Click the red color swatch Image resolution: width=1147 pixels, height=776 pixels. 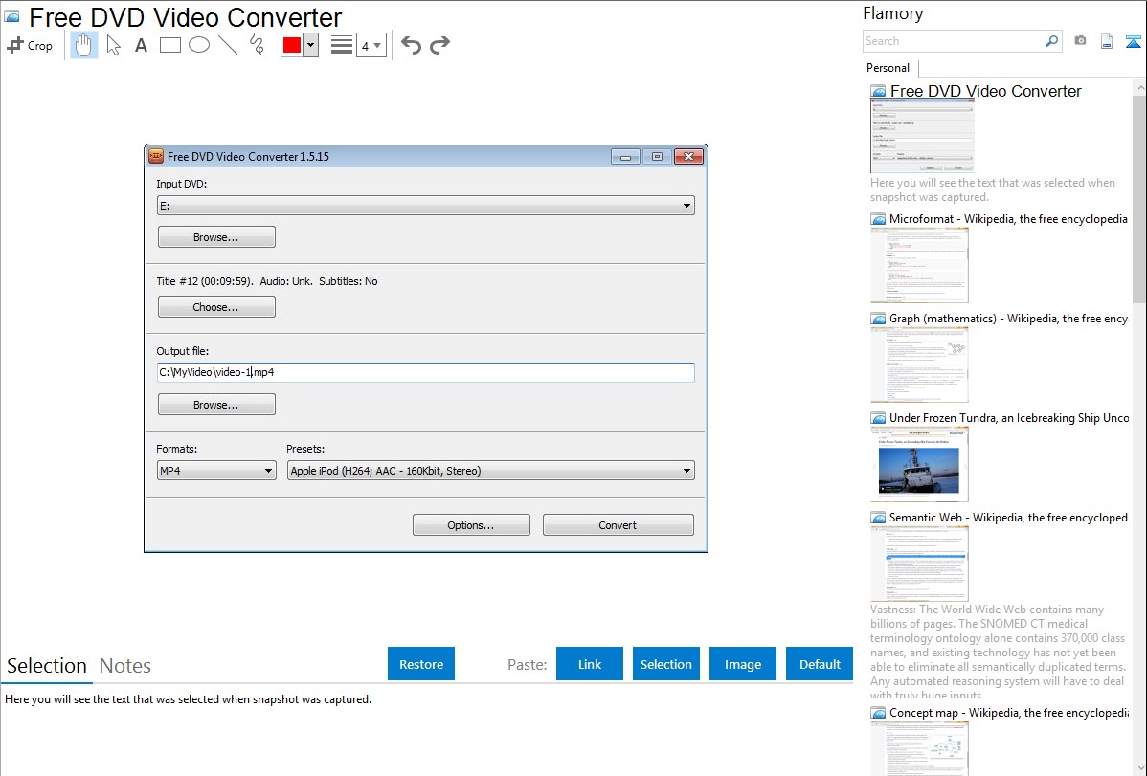(292, 45)
